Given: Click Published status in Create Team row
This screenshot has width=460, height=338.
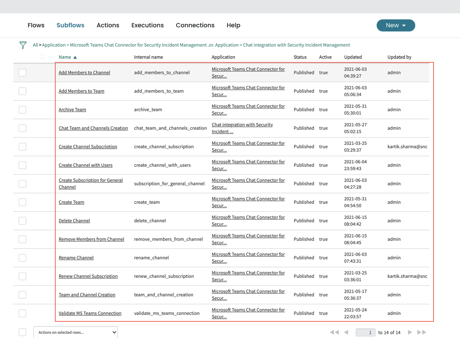Looking at the screenshot, I should click(304, 202).
